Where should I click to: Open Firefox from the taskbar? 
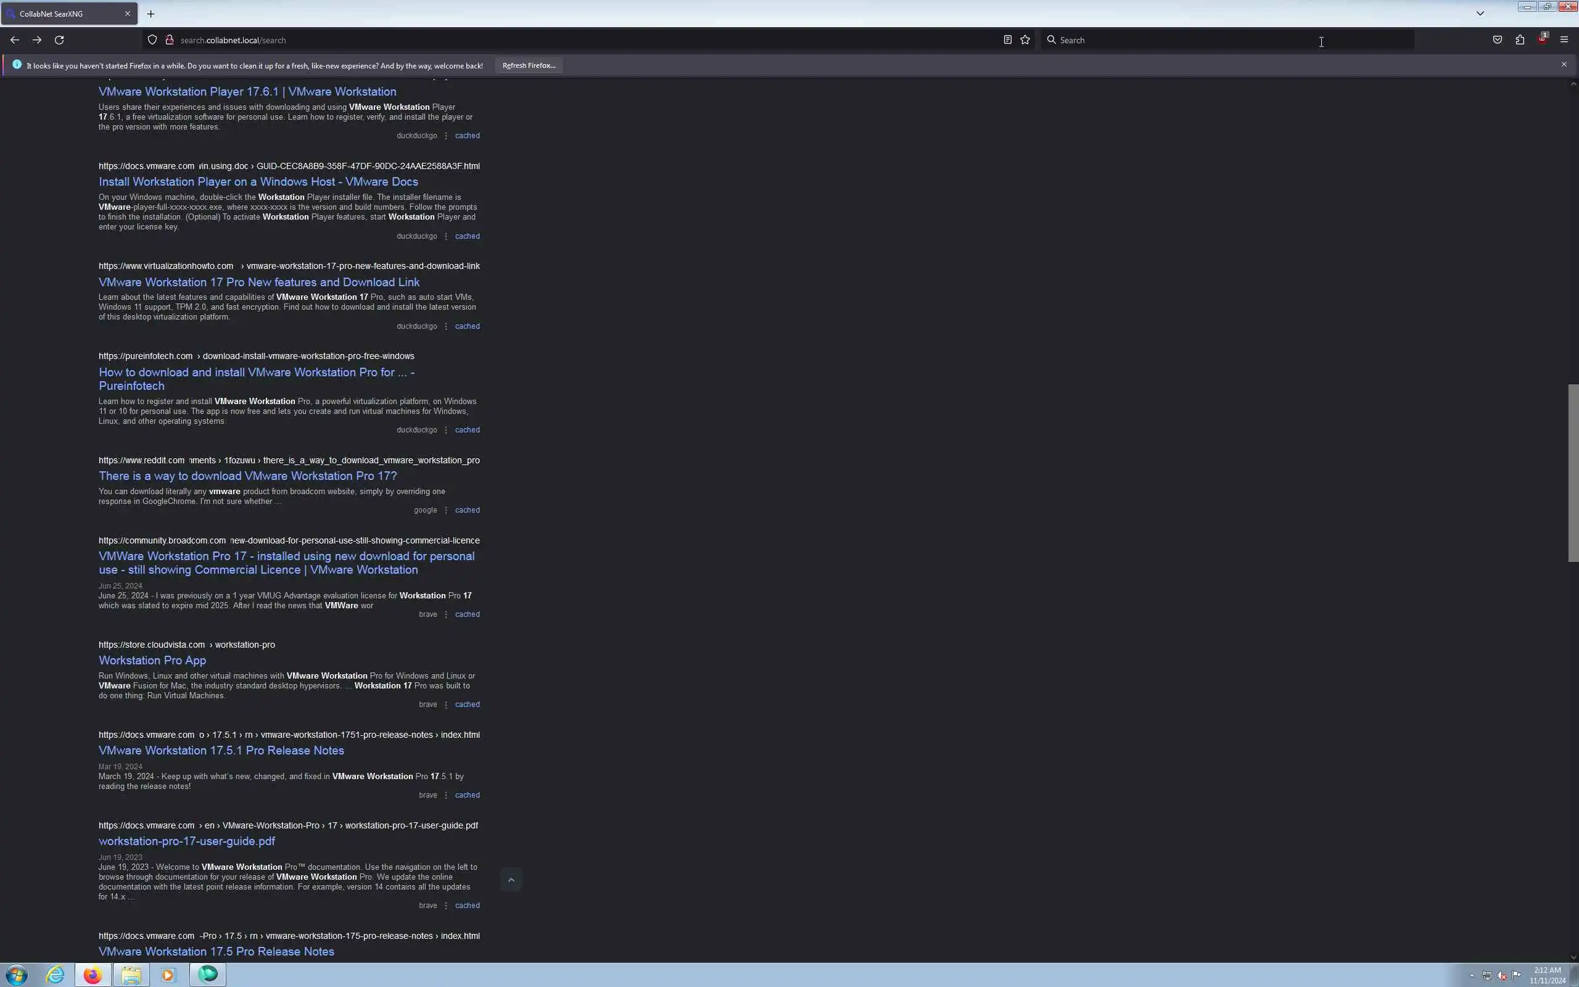point(93,975)
